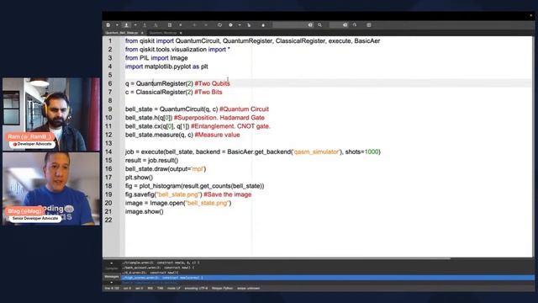Click 'image.show()' on line 21
The height and width of the screenshot is (303, 538).
[x=144, y=211]
